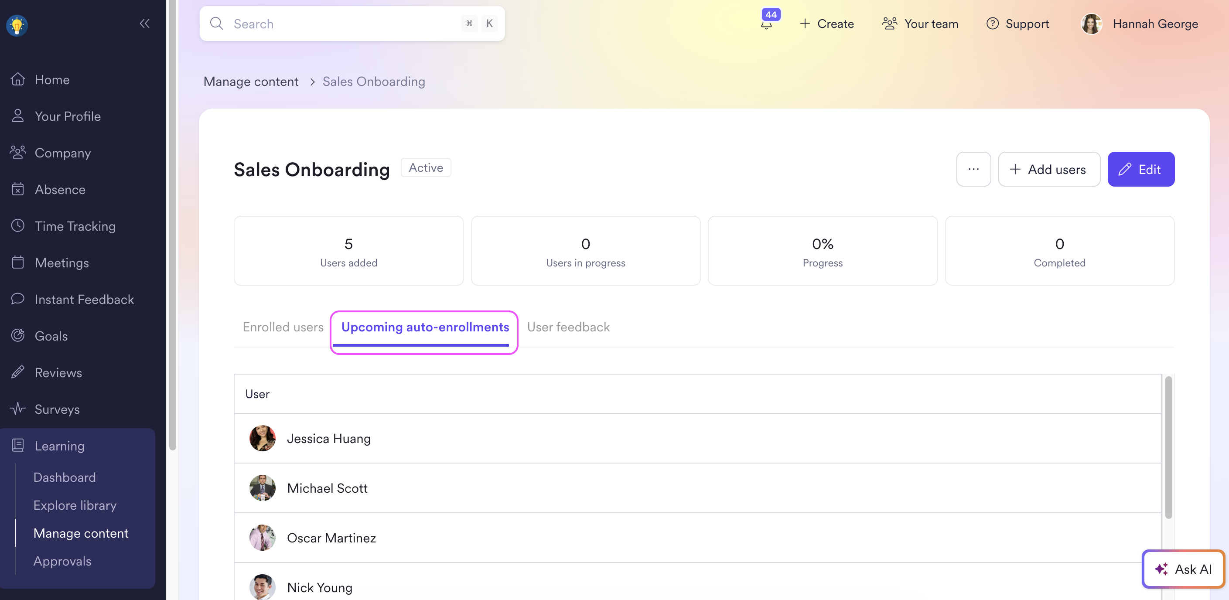Open Instant Feedback chat bubble item
1229x600 pixels.
84,299
